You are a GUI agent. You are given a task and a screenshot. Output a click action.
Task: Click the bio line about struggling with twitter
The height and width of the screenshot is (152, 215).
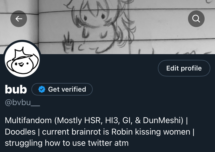(67, 143)
